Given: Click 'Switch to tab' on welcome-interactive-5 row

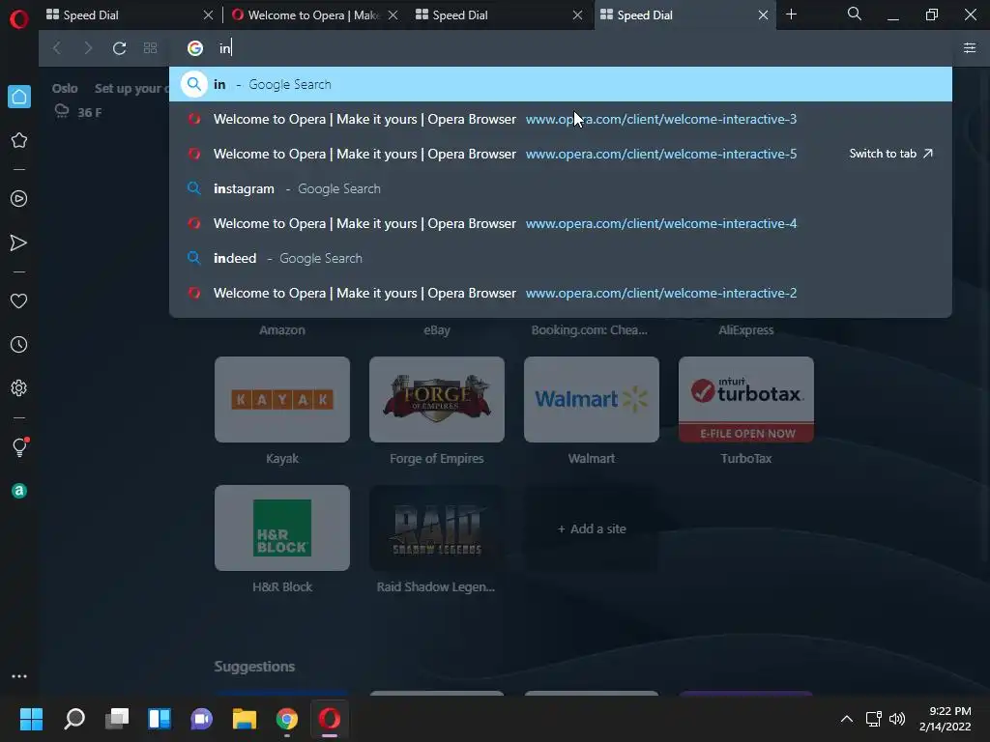Looking at the screenshot, I should pyautogui.click(x=890, y=154).
